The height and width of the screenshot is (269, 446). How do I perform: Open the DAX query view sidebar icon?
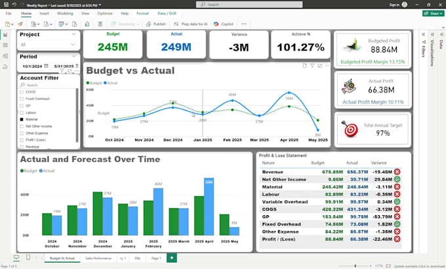tap(5, 67)
